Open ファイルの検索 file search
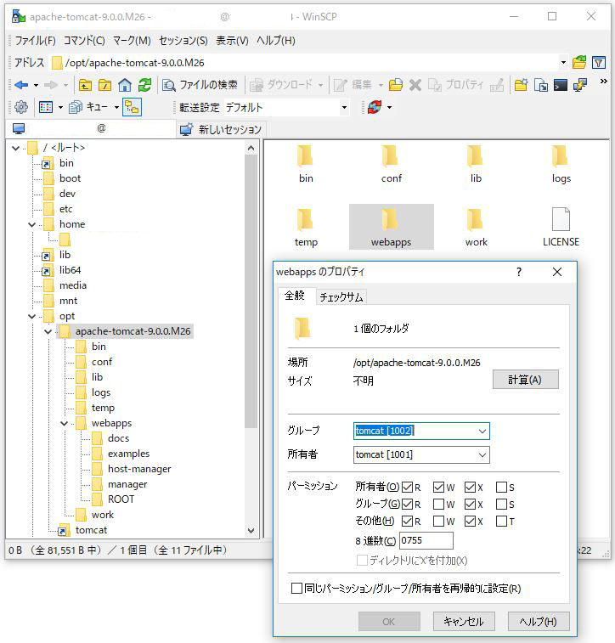The height and width of the screenshot is (643, 615). (200, 85)
